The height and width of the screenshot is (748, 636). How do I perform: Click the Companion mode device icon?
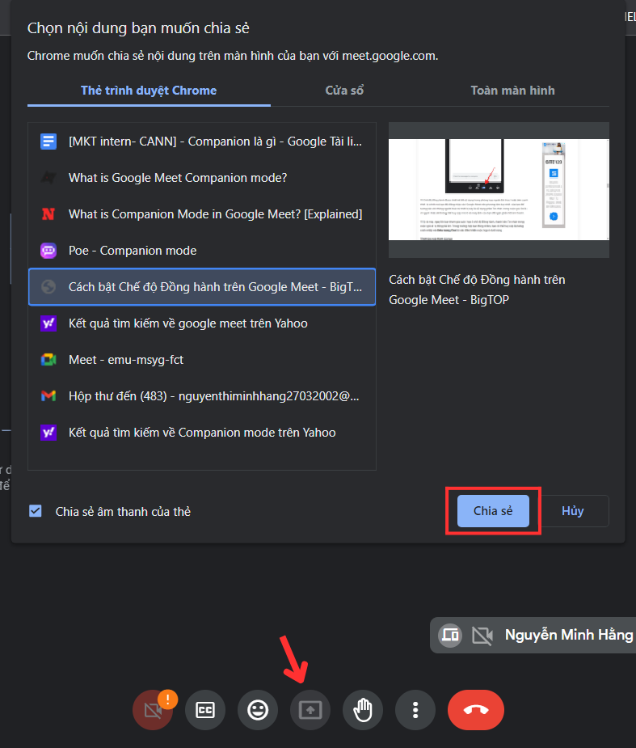pos(450,636)
